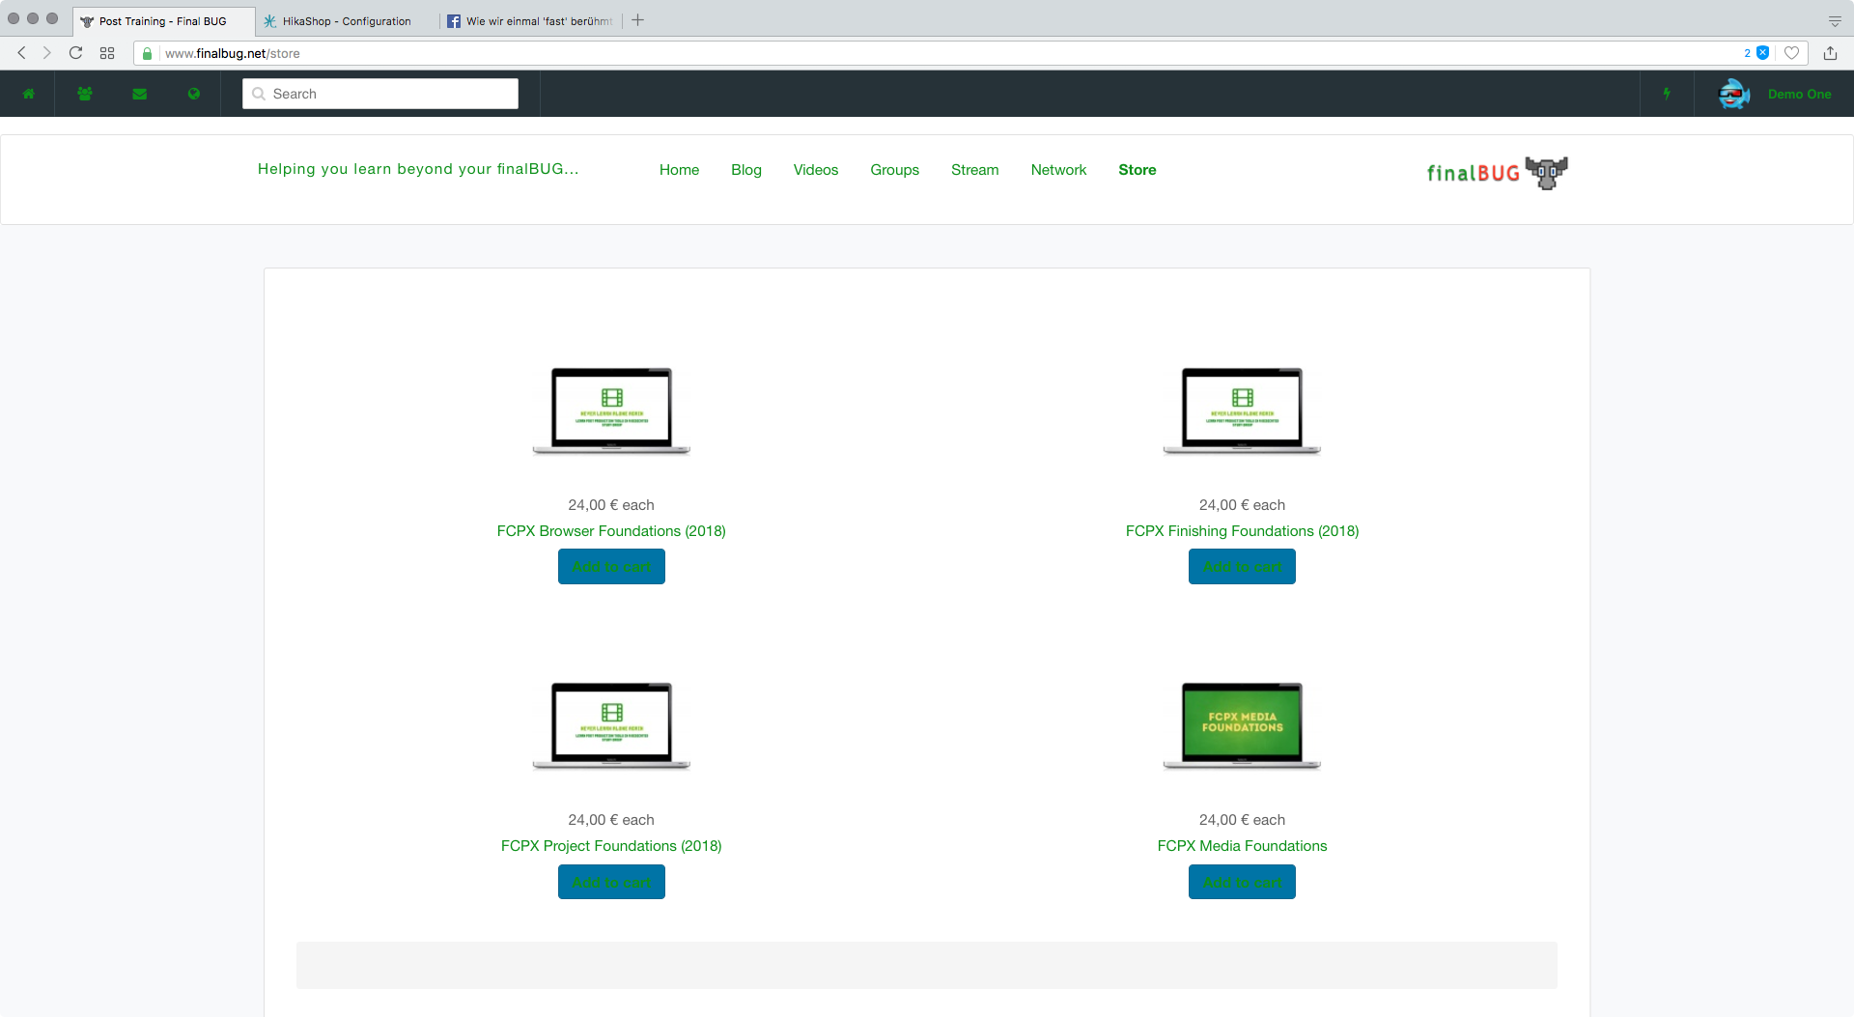Add FCPX Project Foundations to cart

click(611, 882)
